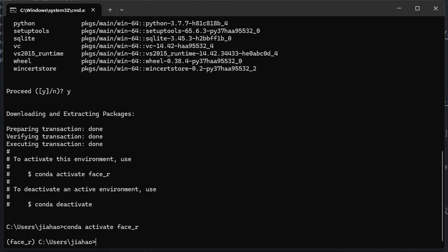The width and height of the screenshot is (448, 252).
Task: Close the terminal window
Action: coord(435,8)
